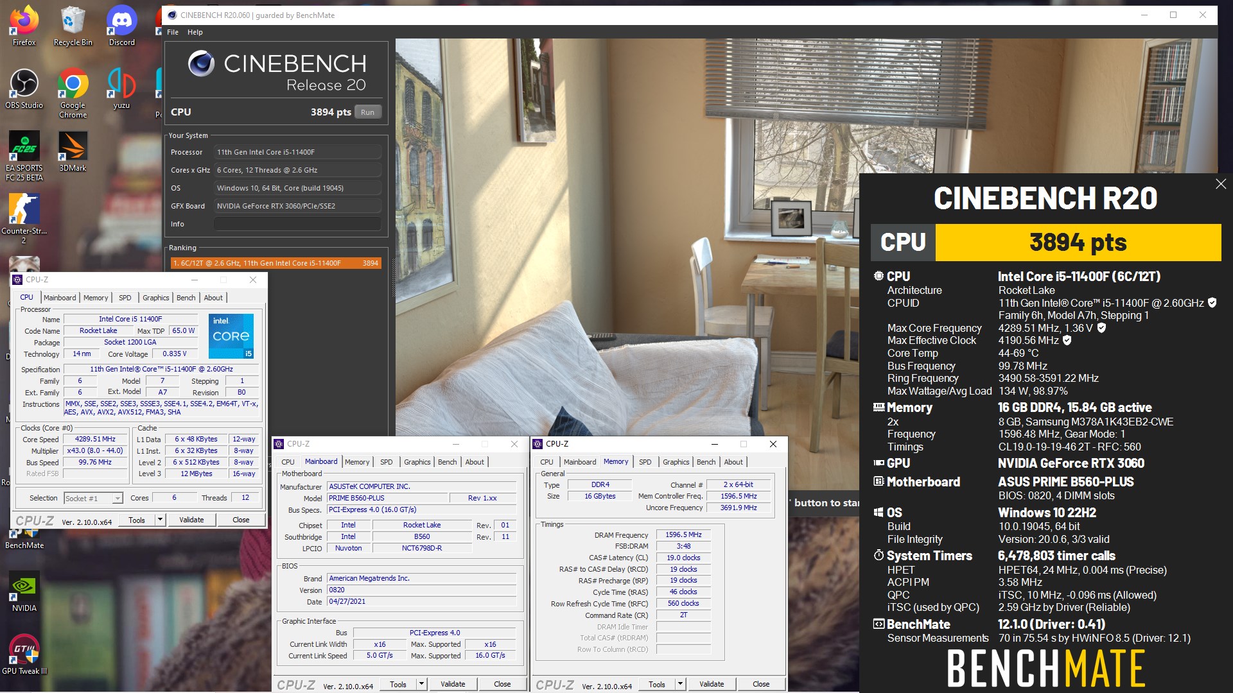Open the Socket #1 selection dropdown

[x=93, y=498]
